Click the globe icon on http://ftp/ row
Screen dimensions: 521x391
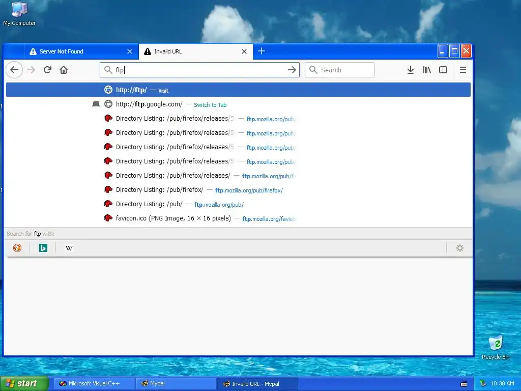tap(108, 90)
